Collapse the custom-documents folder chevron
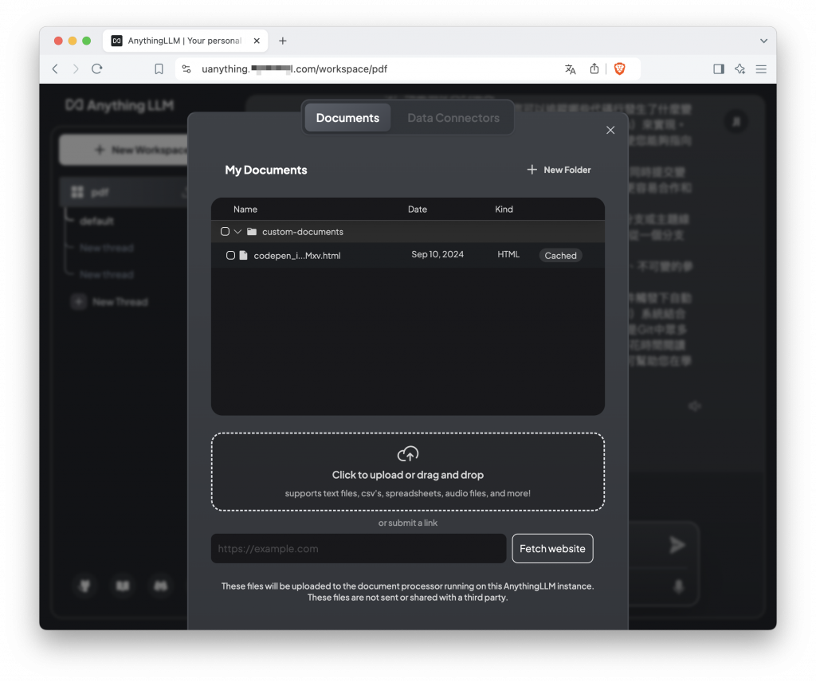 pos(237,232)
